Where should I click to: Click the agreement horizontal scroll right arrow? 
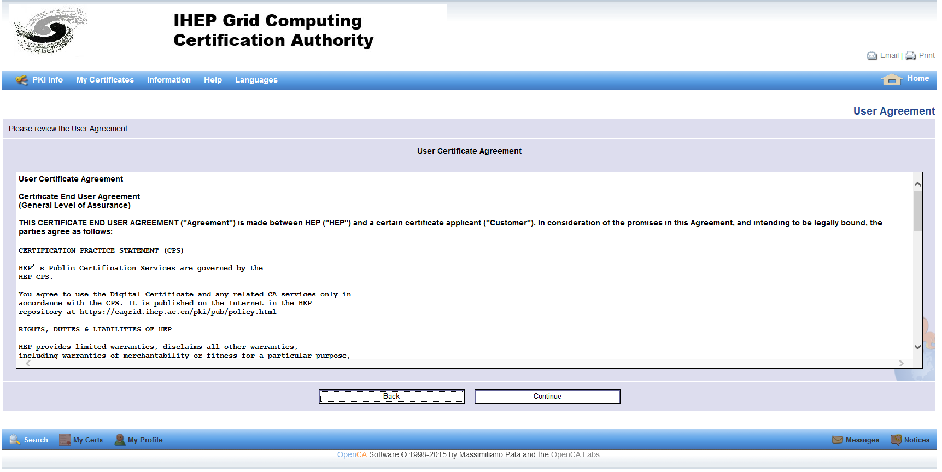(901, 363)
